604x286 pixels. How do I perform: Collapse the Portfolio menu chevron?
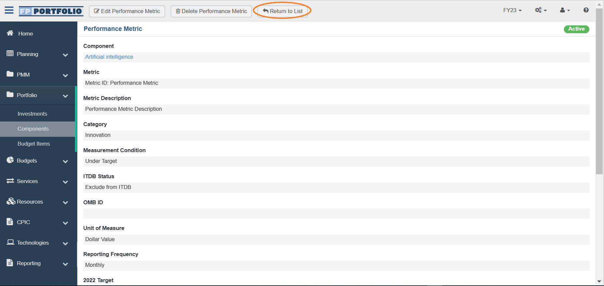(x=65, y=96)
